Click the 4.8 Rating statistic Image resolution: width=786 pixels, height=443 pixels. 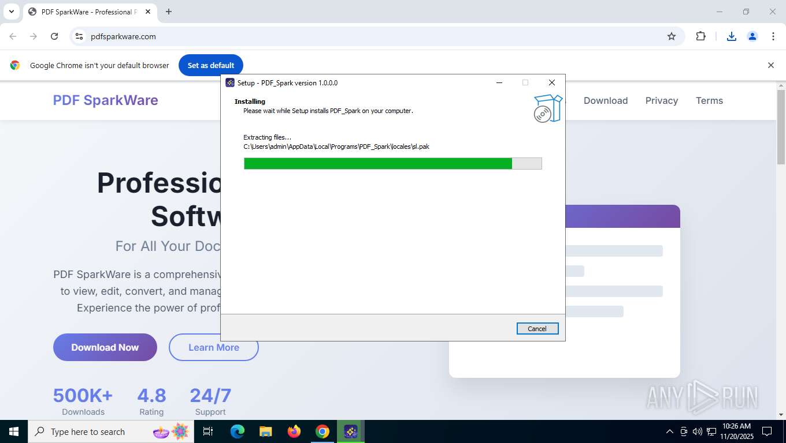[151, 401]
